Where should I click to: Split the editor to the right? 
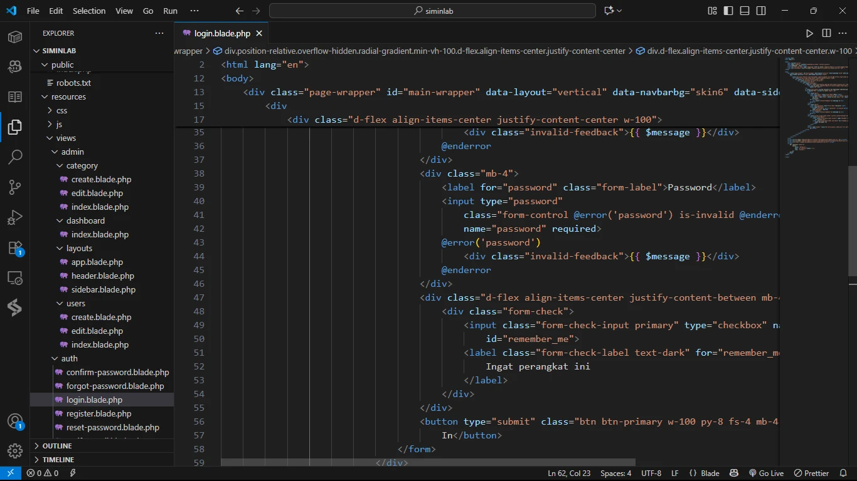point(826,33)
